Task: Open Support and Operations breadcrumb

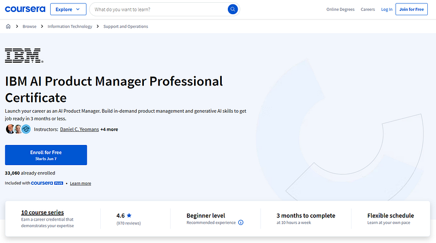Action: pos(126,26)
